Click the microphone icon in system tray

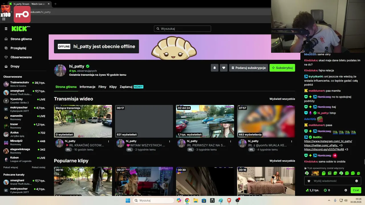pos(335,200)
